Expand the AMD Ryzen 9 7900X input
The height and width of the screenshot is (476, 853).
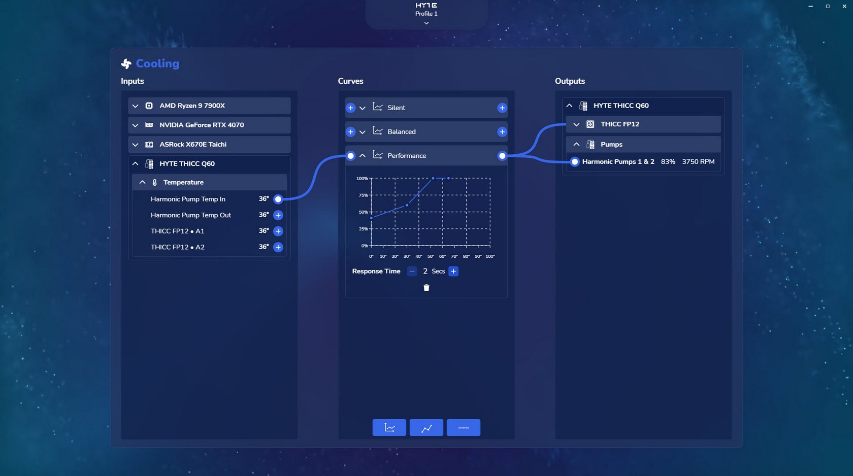coord(136,106)
